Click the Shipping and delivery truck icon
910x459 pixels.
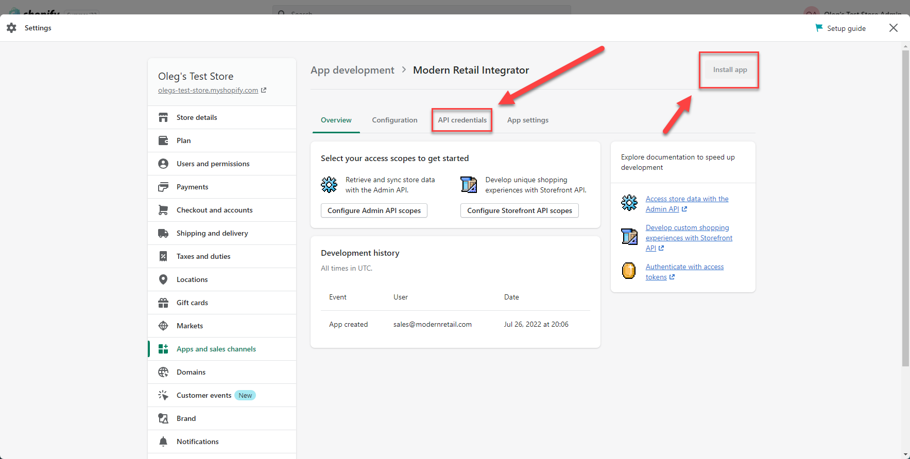pyautogui.click(x=163, y=233)
